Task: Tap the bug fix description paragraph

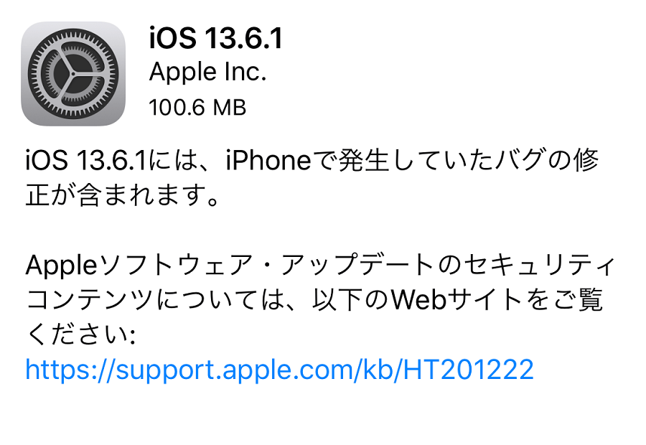Action: coord(312,177)
